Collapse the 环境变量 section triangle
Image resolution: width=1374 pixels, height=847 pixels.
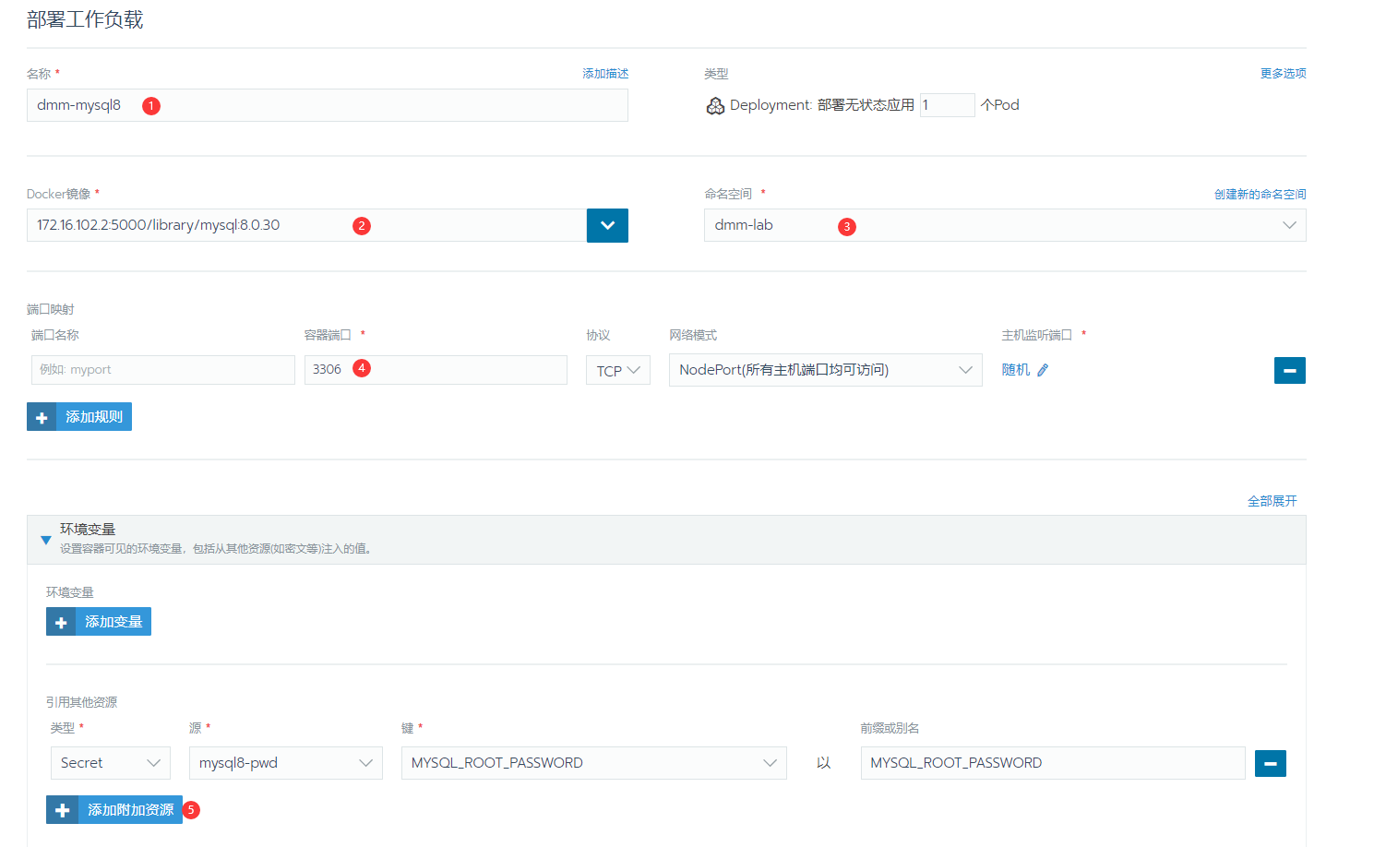pyautogui.click(x=45, y=540)
